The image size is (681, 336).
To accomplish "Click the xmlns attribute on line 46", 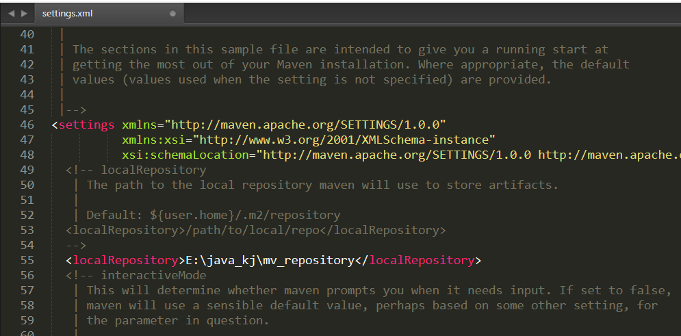I will click(140, 125).
